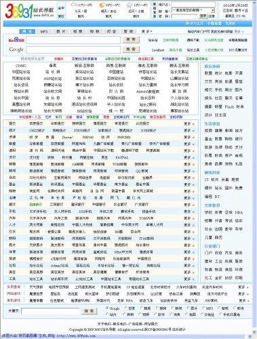Click the day-after rainy weather icon
The image size is (257, 339).
coord(130,5)
